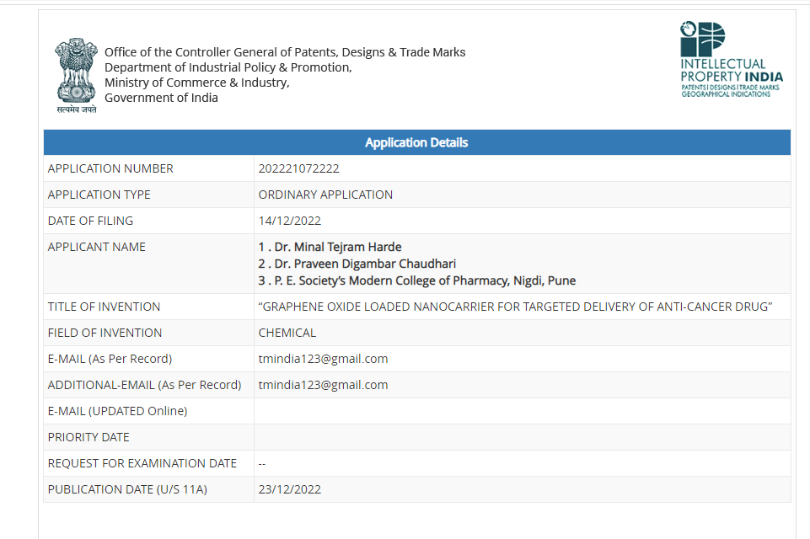
Task: Click the REQUEST FOR EXAMINATION DATE label
Action: point(142,463)
